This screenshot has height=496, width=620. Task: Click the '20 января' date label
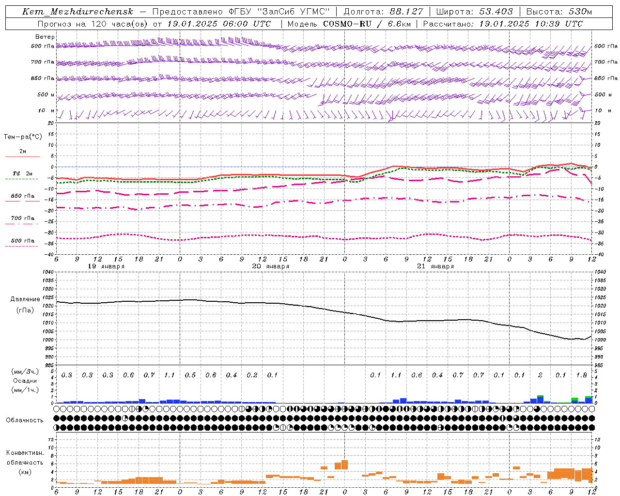click(271, 266)
